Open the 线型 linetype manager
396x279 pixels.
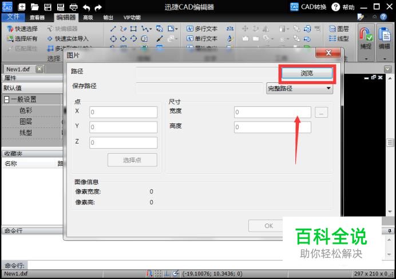click(x=339, y=39)
